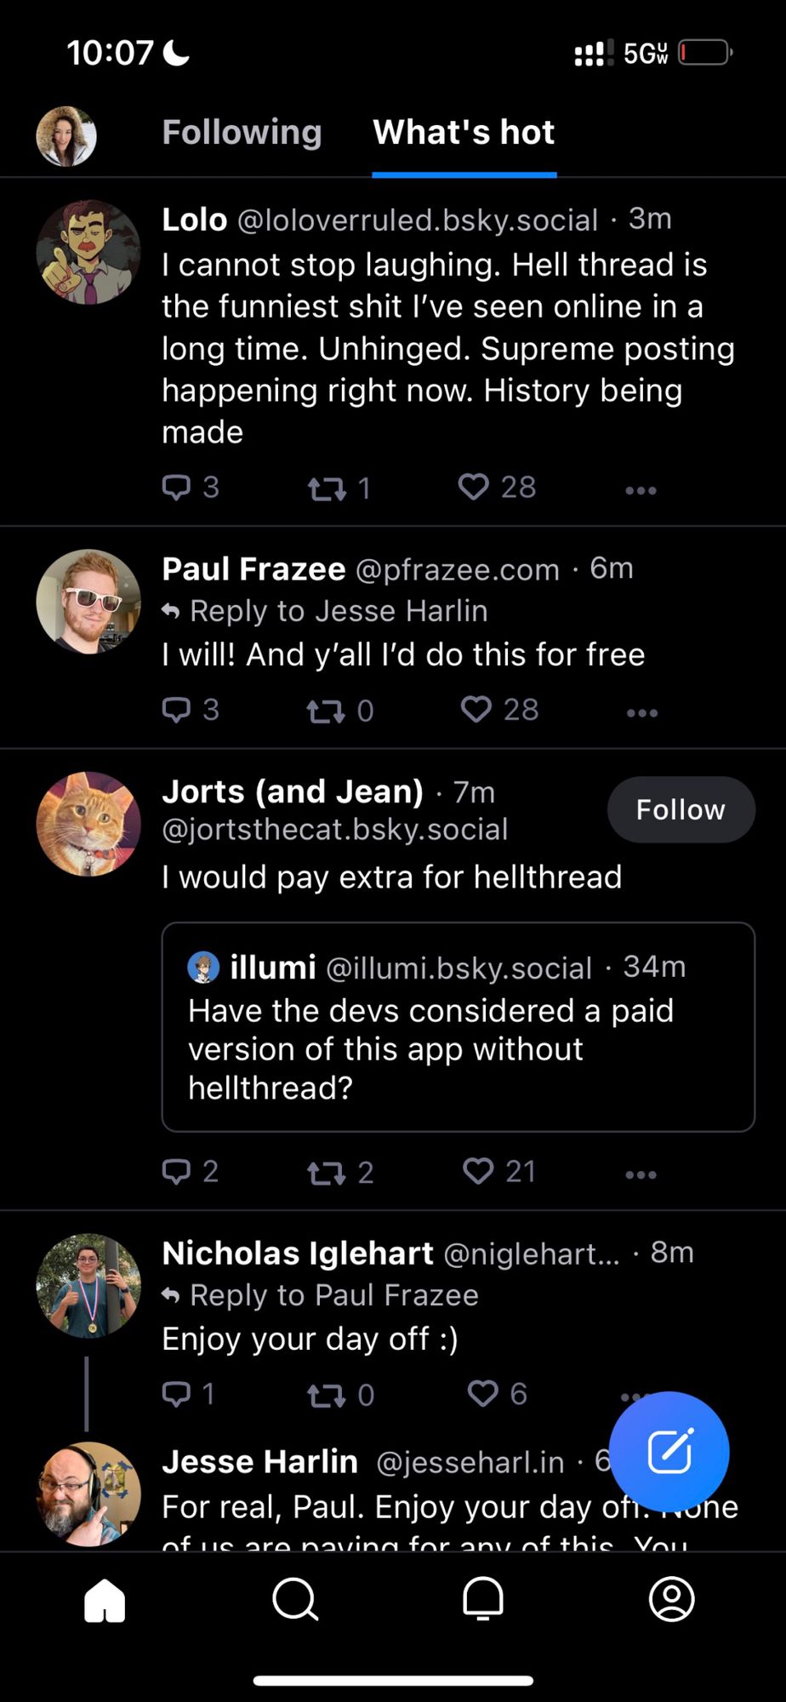Open more options on Jorts's post

click(x=641, y=1174)
